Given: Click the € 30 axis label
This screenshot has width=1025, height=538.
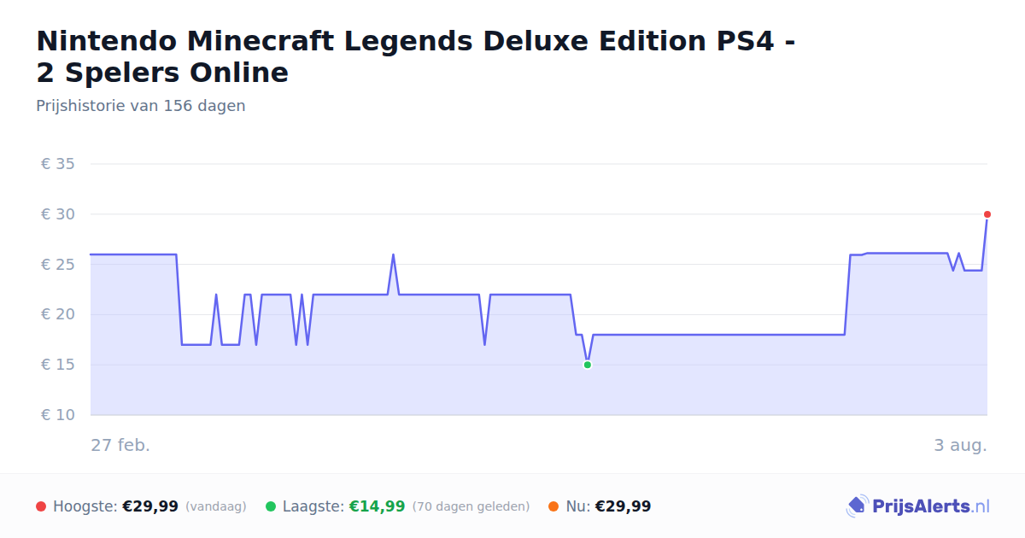Looking at the screenshot, I should point(58,214).
